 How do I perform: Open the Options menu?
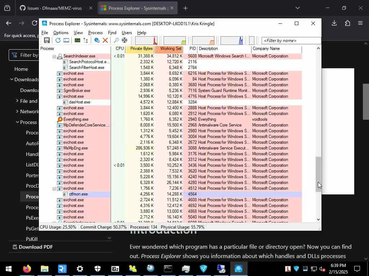[61, 33]
